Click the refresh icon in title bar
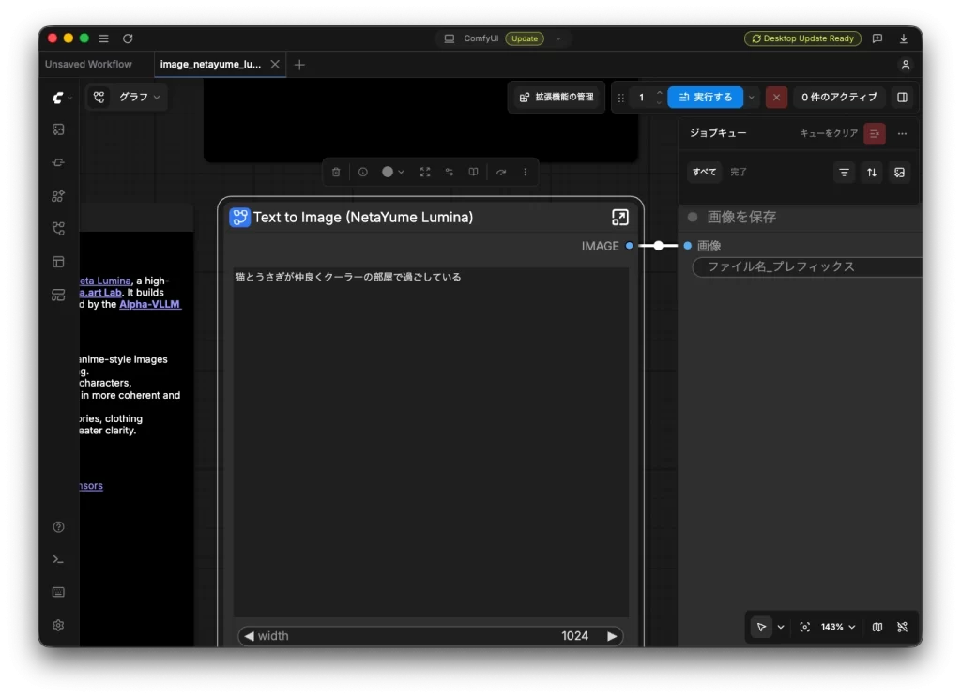Image resolution: width=961 pixels, height=698 pixels. (x=128, y=38)
